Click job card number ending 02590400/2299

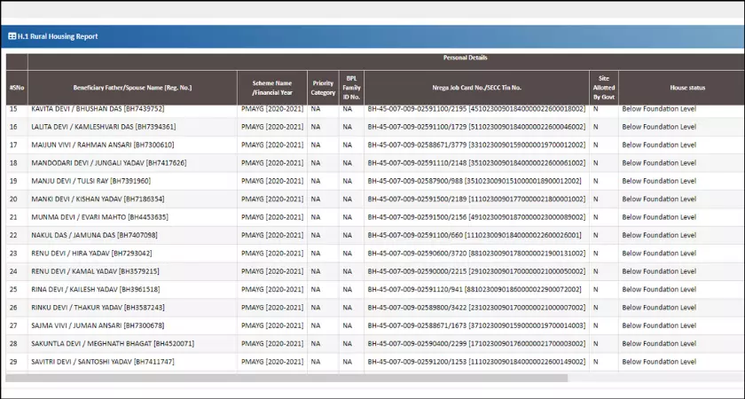tap(476, 343)
